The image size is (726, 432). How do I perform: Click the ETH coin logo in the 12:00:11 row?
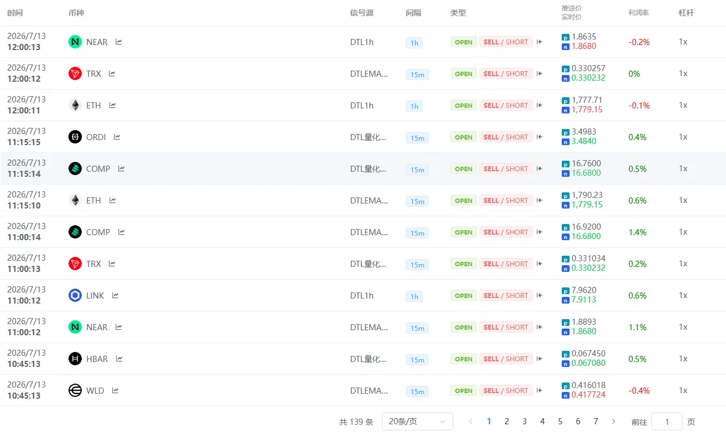click(75, 105)
